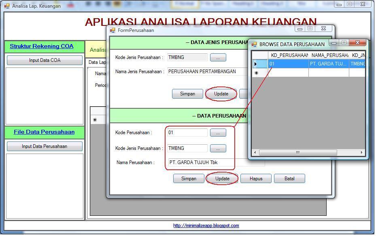Screen dimensions: 376x236
Task: Browse button next to top Kode Jenis Perusahaan TMBNG
Action: (218, 57)
